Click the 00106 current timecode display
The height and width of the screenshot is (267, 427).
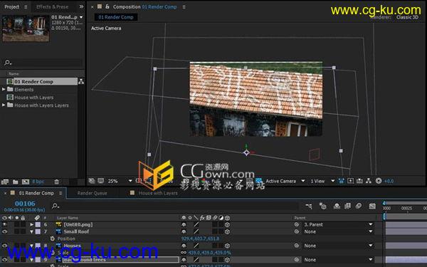25,204
